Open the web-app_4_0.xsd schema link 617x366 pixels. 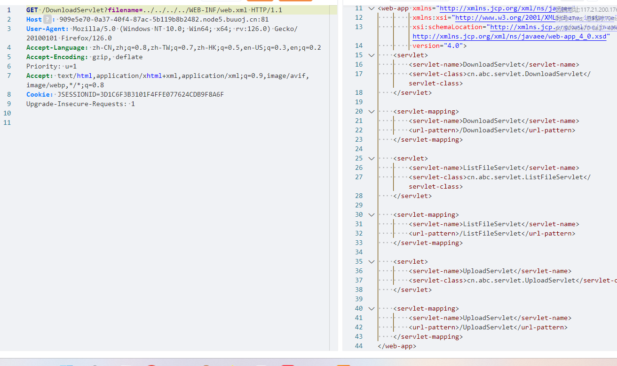point(509,36)
